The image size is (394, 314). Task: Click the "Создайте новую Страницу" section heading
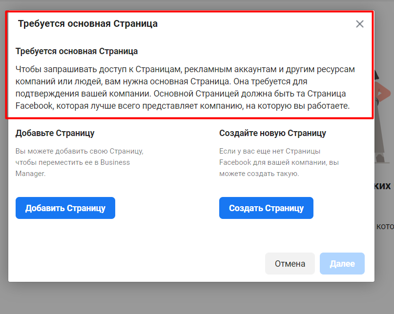272,133
